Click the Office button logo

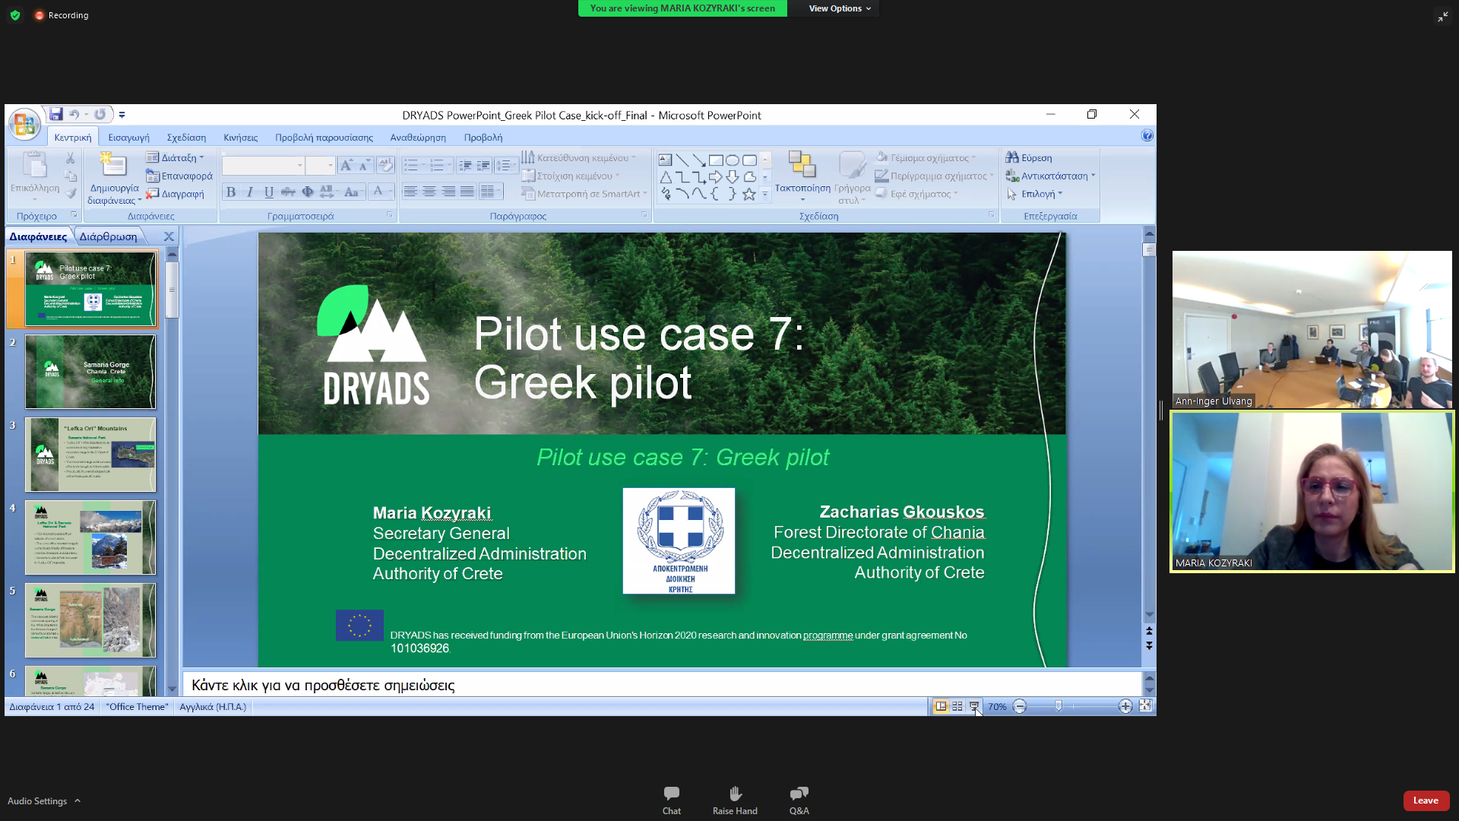pos(24,123)
